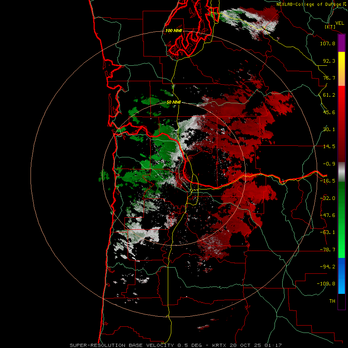
Task: Click the blue segment of the color bar
Action: pos(341,276)
